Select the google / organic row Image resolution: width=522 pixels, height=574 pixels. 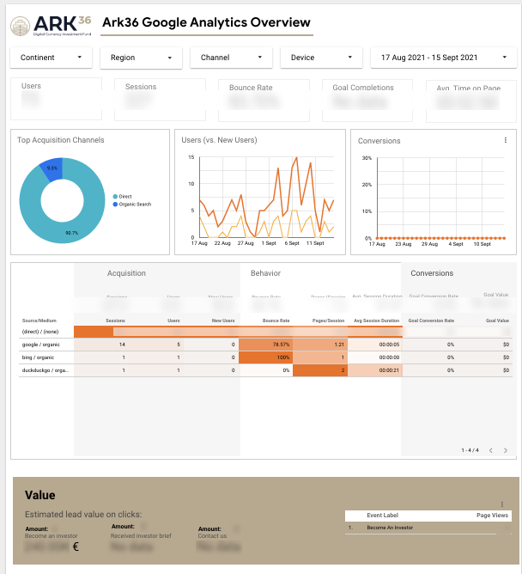265,345
